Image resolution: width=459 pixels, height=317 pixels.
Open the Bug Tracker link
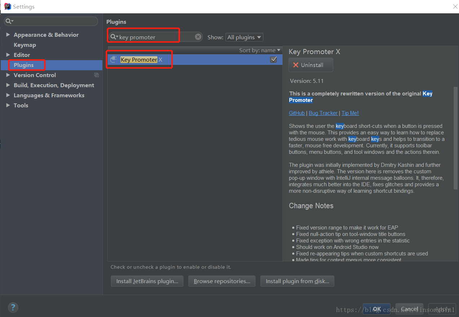coord(323,113)
